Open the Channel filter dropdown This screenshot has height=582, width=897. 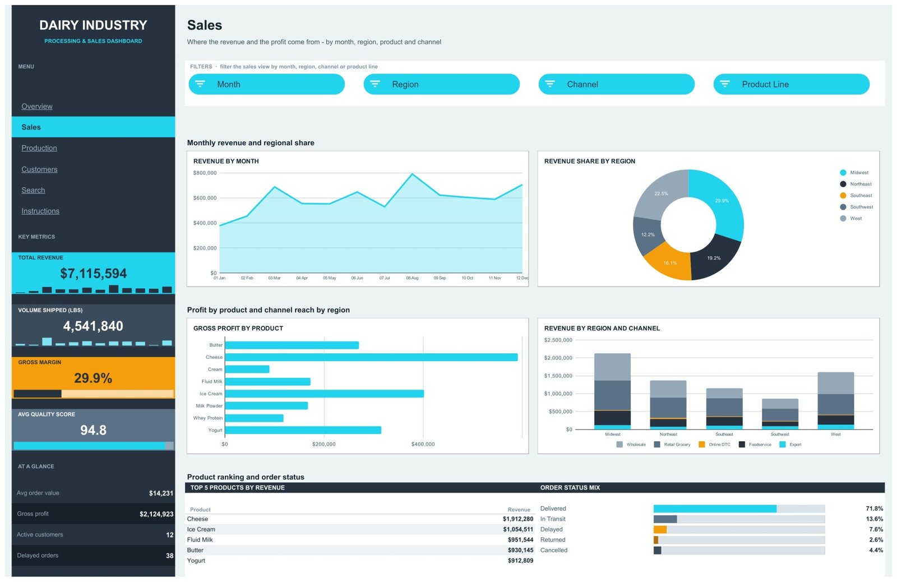[x=617, y=84]
